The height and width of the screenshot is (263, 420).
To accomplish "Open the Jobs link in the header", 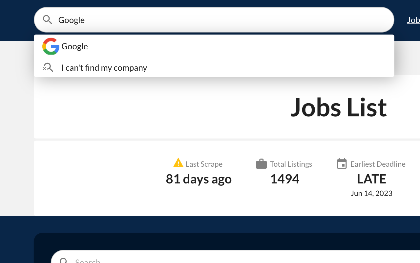I will point(413,20).
